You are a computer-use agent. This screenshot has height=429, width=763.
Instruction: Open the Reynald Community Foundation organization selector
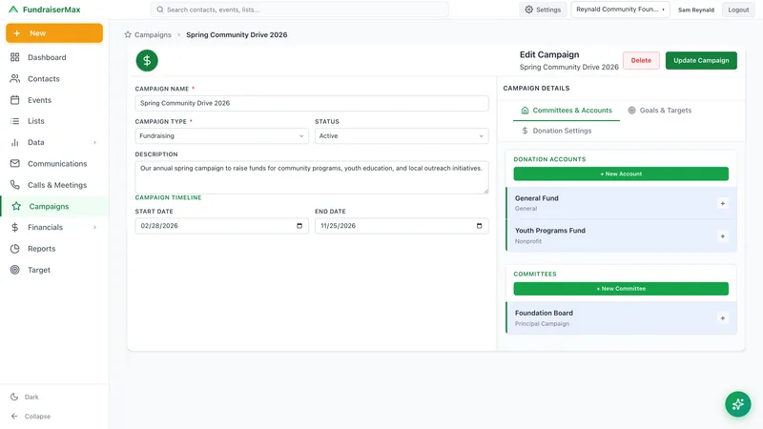tap(620, 10)
